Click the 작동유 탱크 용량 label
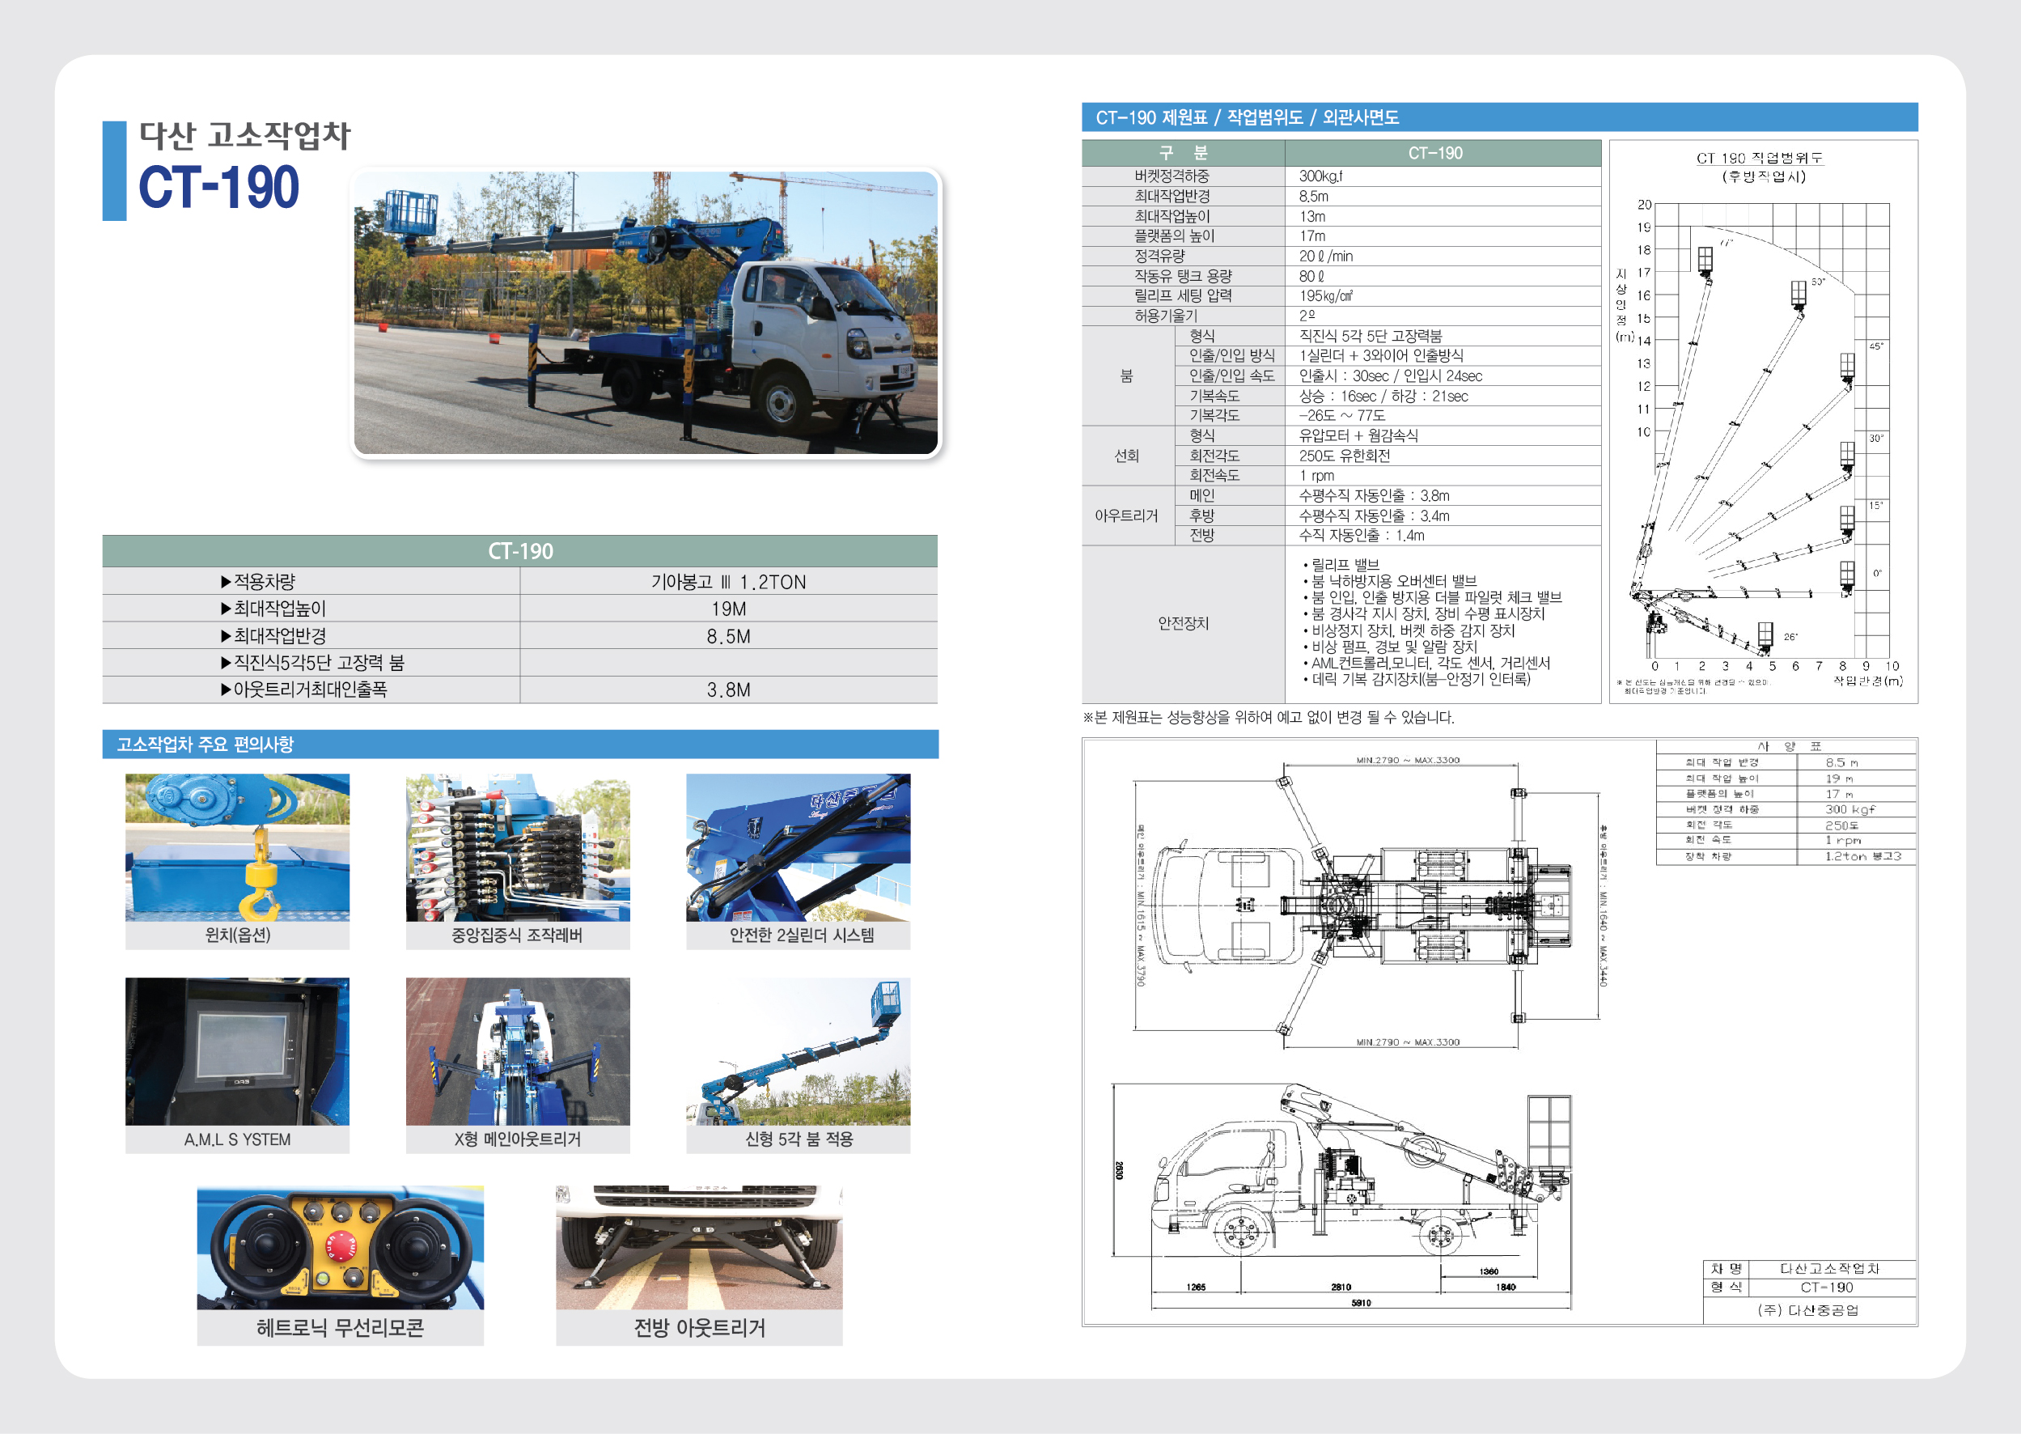 coord(1183,275)
